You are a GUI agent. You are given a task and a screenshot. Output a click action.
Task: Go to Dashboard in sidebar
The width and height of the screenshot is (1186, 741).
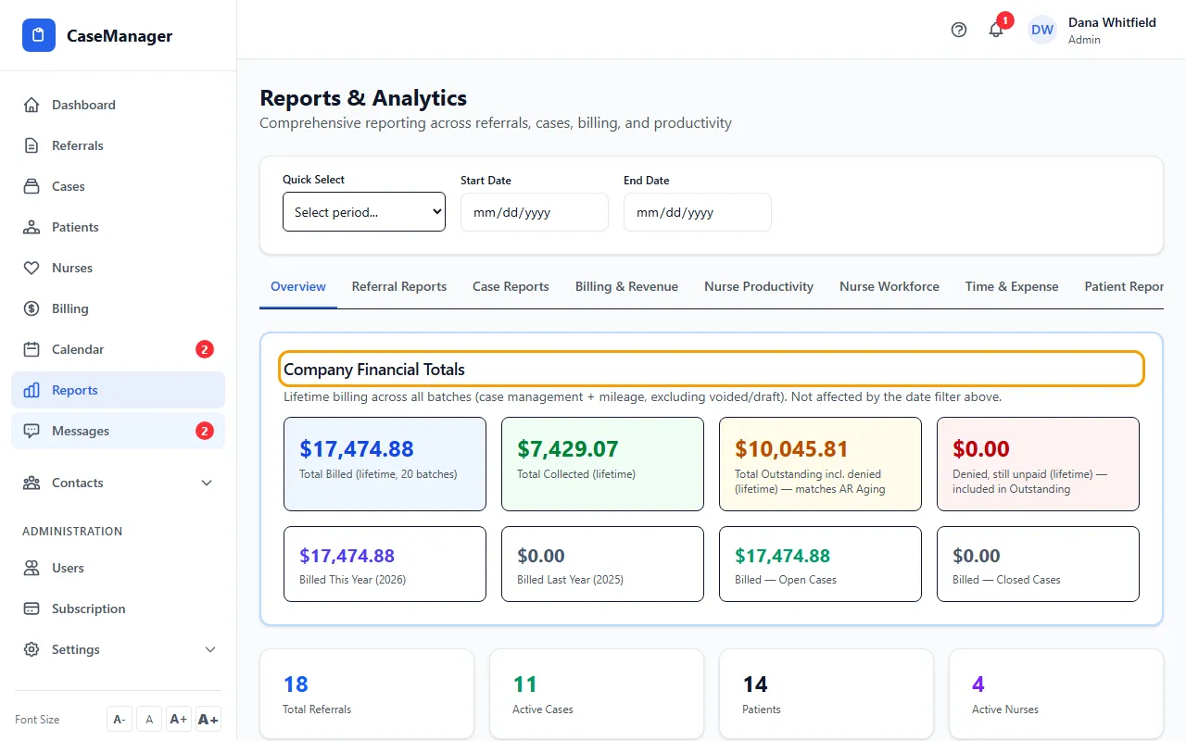119,105
